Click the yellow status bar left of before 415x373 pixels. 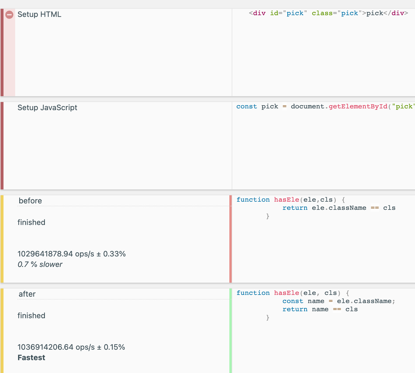coord(2,239)
